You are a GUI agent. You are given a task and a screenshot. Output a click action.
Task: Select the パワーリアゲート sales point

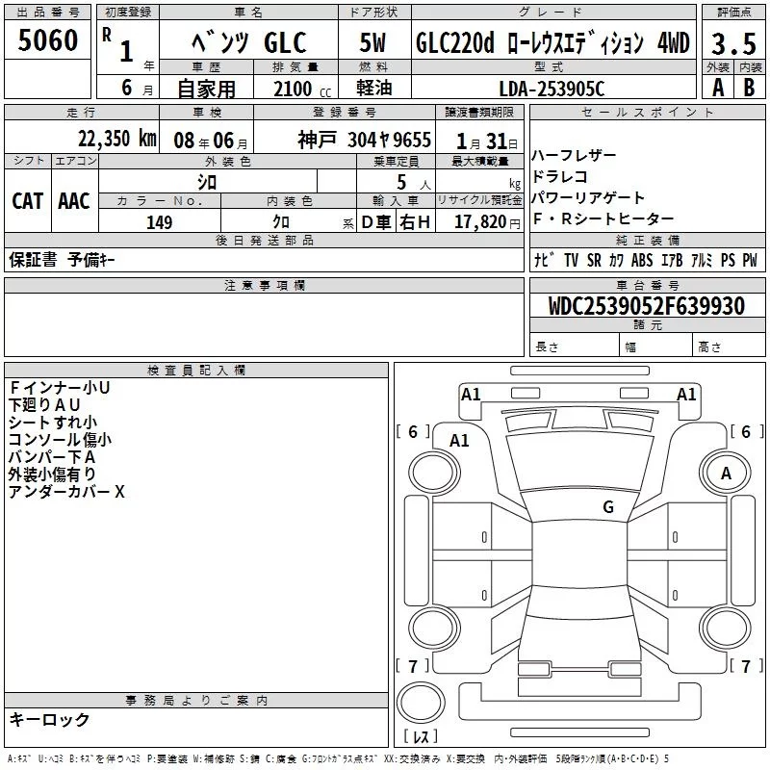[x=589, y=198]
